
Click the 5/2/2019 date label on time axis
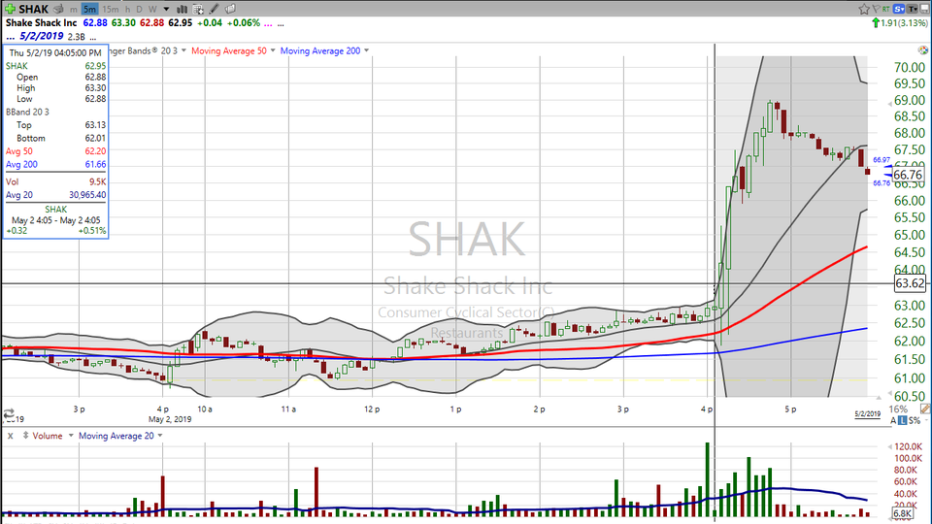(867, 413)
